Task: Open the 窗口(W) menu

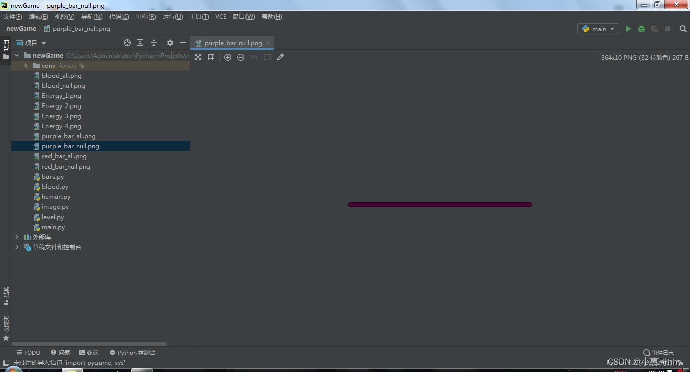Action: point(243,17)
